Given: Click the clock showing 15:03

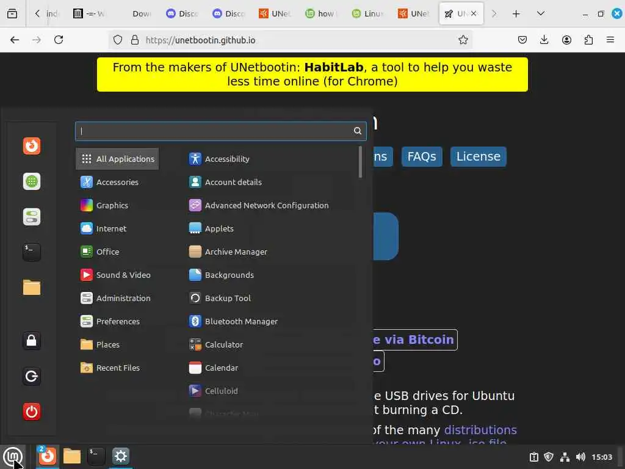Looking at the screenshot, I should [x=602, y=457].
